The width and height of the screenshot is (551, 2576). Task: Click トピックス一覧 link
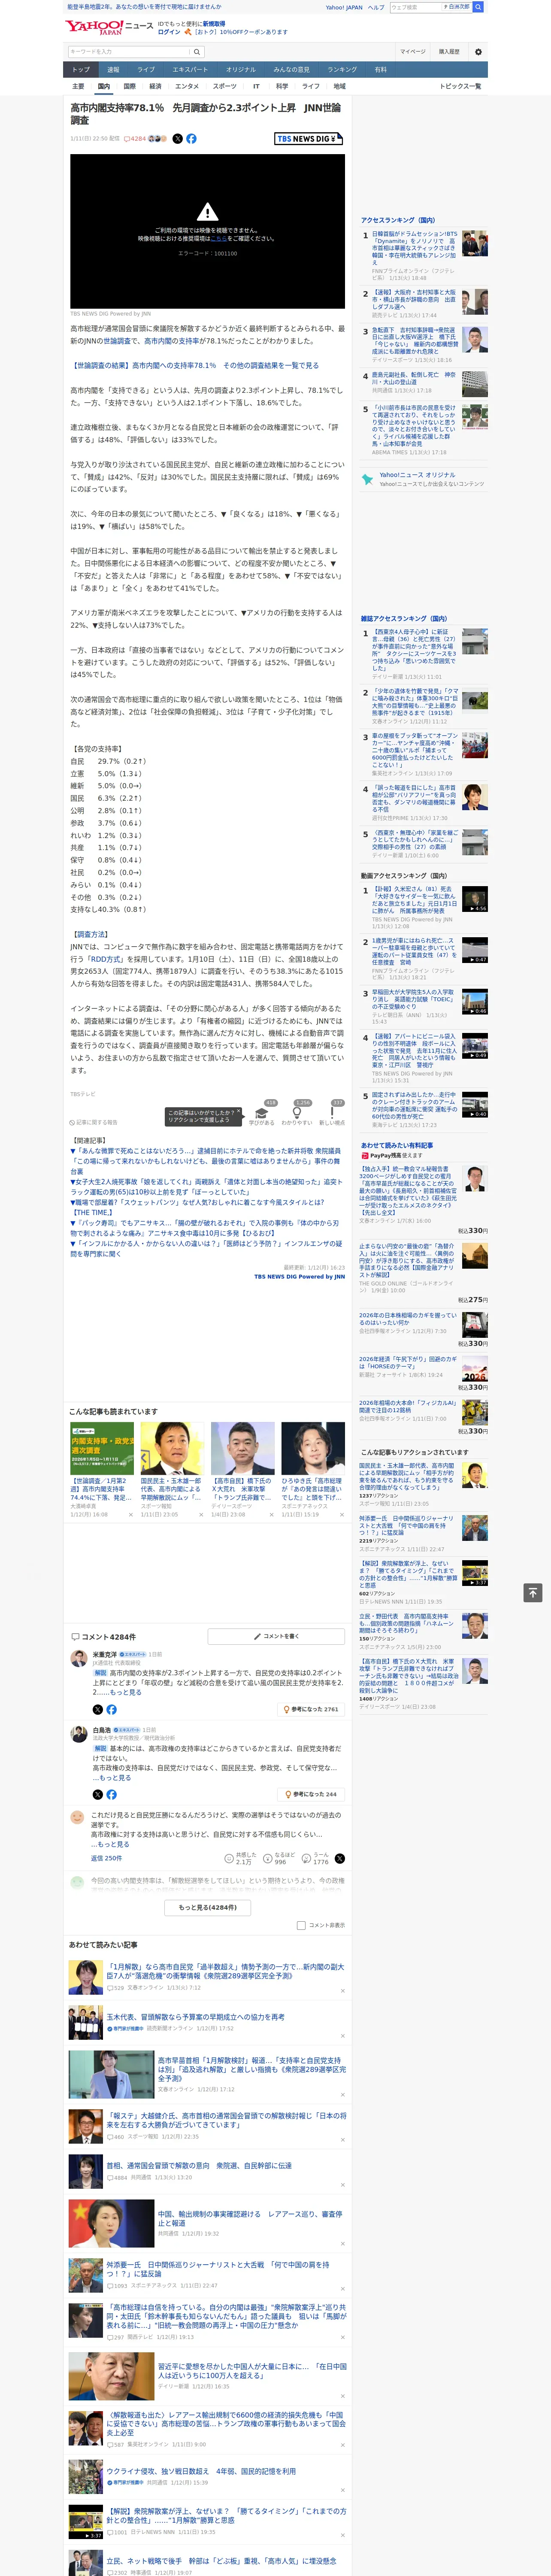pos(460,86)
